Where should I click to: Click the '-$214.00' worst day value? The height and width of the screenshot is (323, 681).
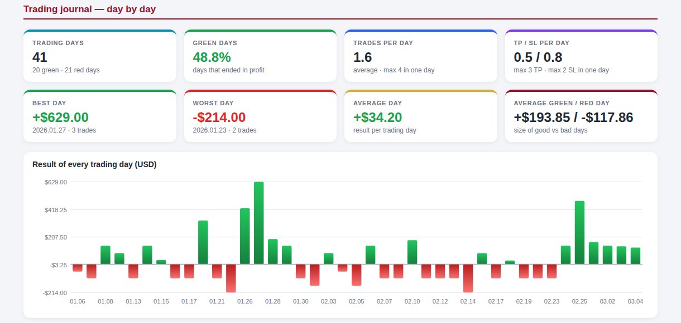219,117
